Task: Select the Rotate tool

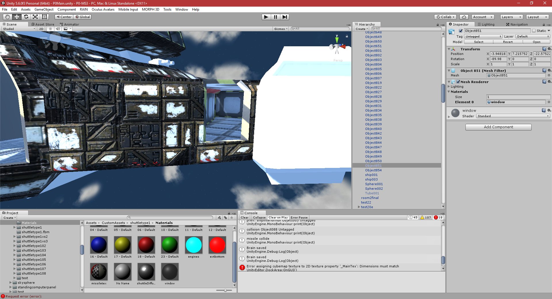Action: click(26, 17)
